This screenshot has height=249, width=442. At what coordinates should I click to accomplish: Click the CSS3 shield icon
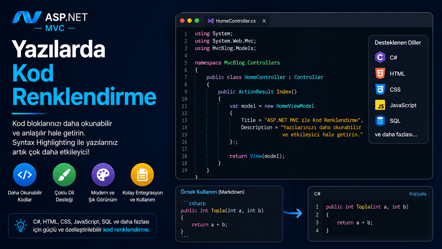tap(380, 89)
